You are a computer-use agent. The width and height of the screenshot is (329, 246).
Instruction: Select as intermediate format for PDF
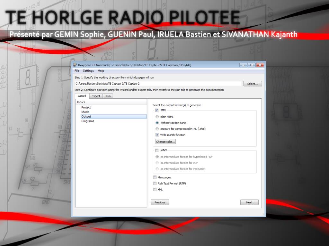tap(157, 163)
